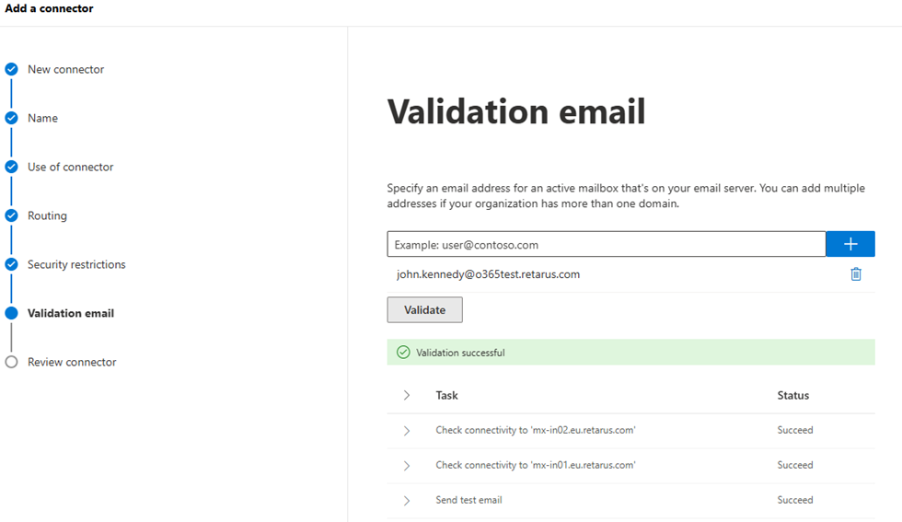The image size is (902, 522).
Task: Click the Use of connector checkmark icon
Action: [11, 167]
